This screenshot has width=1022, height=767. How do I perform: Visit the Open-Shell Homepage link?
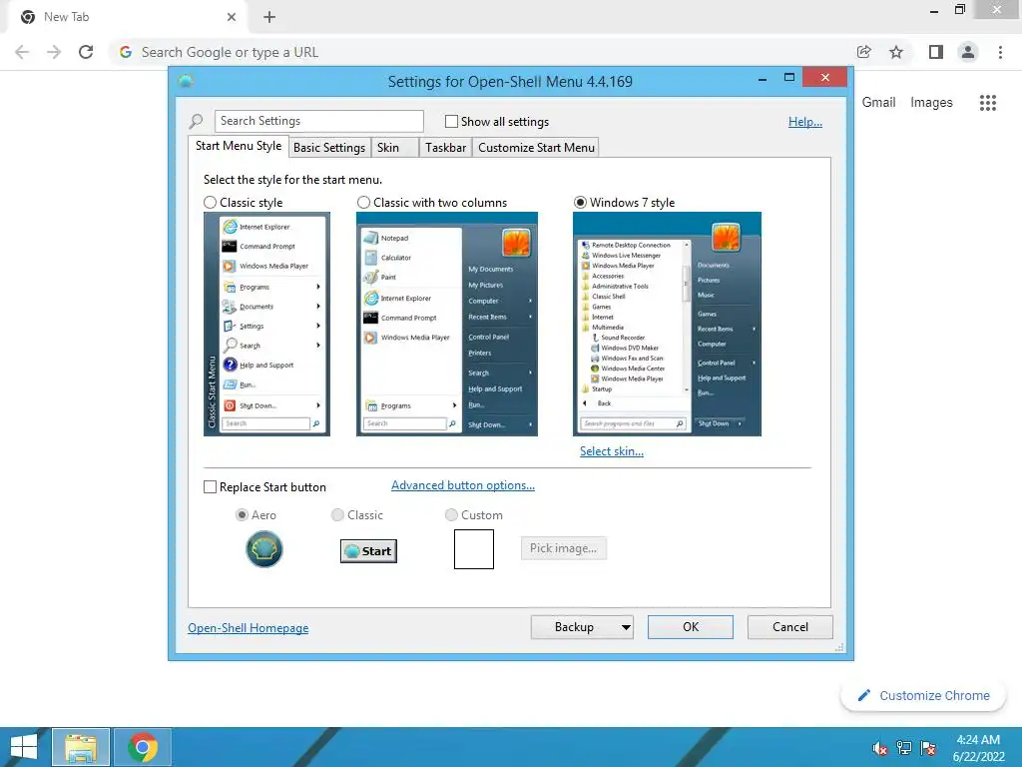pos(249,628)
